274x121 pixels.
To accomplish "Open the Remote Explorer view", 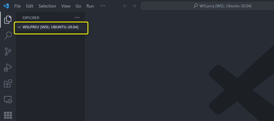I will (8, 100).
